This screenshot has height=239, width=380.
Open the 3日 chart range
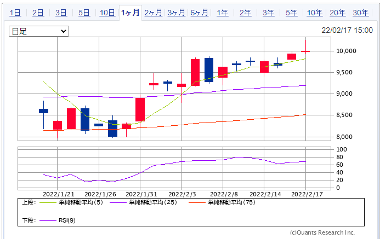61,13
